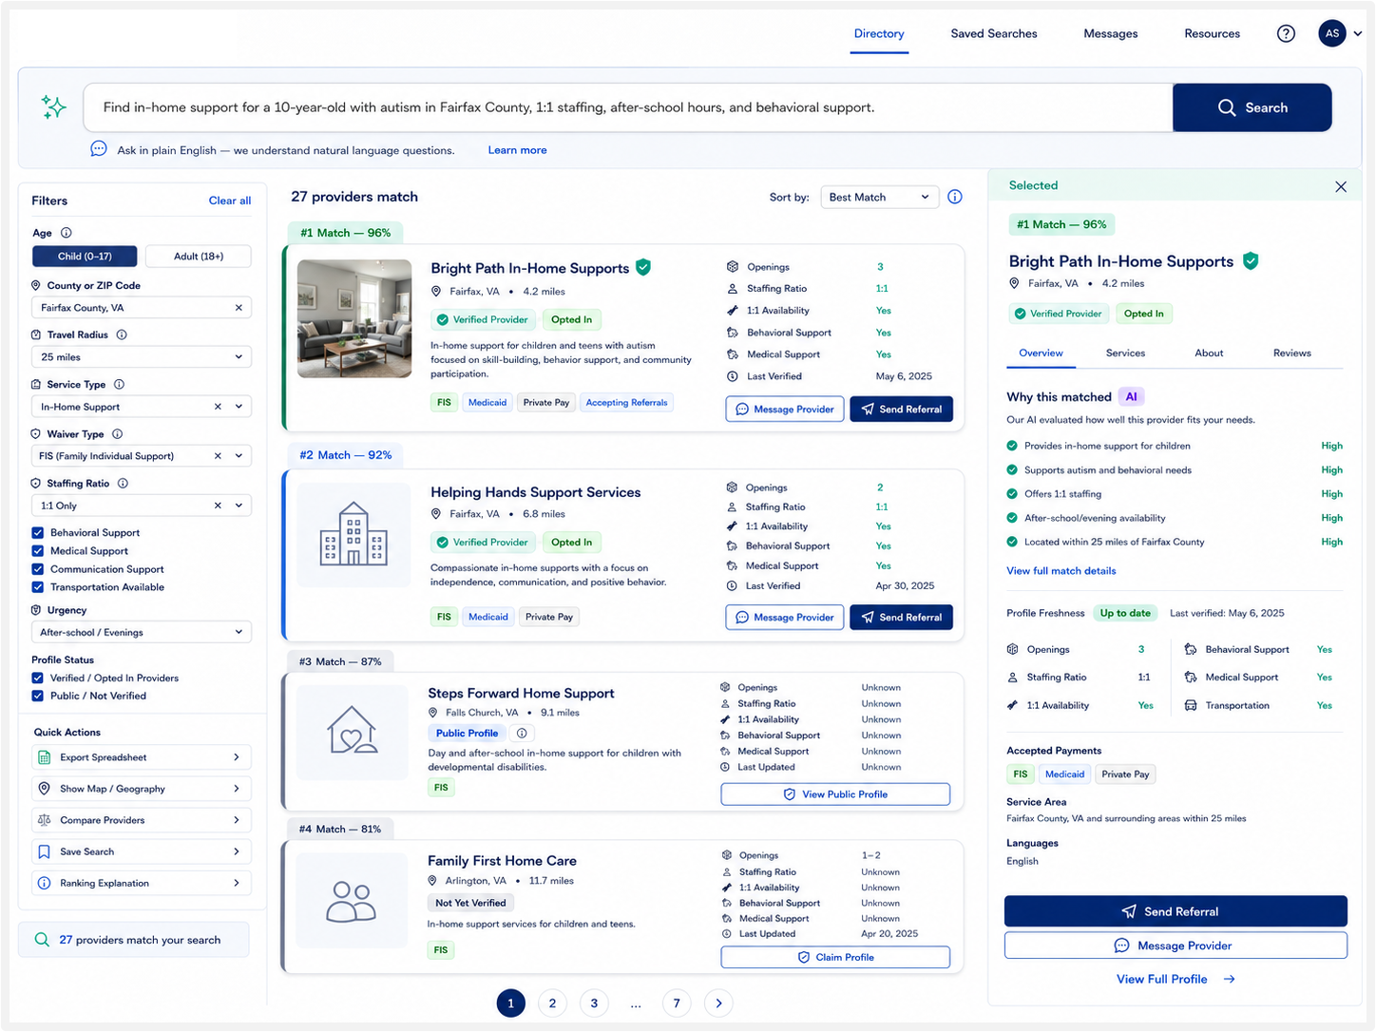1376x1032 pixels.
Task: Uncheck Public / Not Verified checkbox
Action: coord(38,696)
